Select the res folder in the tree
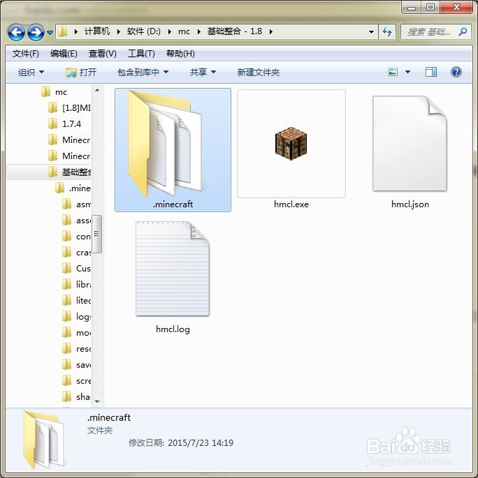This screenshot has width=478, height=478. [x=77, y=348]
